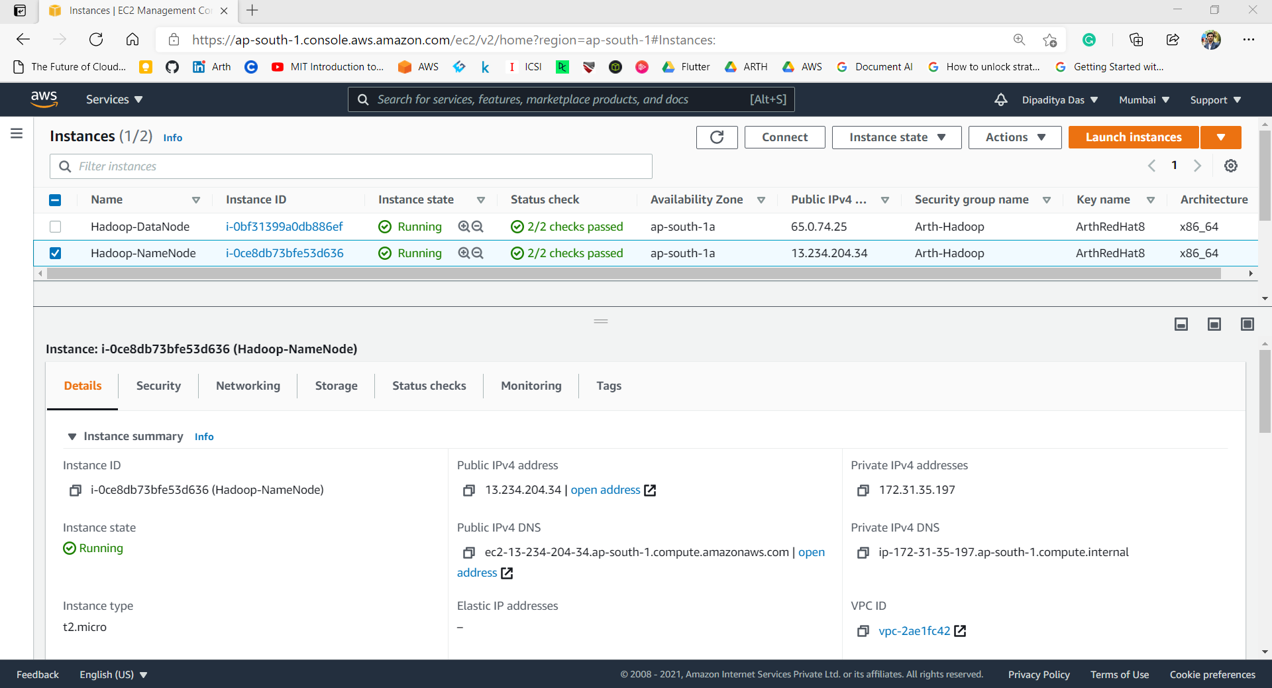This screenshot has width=1272, height=688.
Task: Refresh the instances list
Action: pyautogui.click(x=716, y=137)
